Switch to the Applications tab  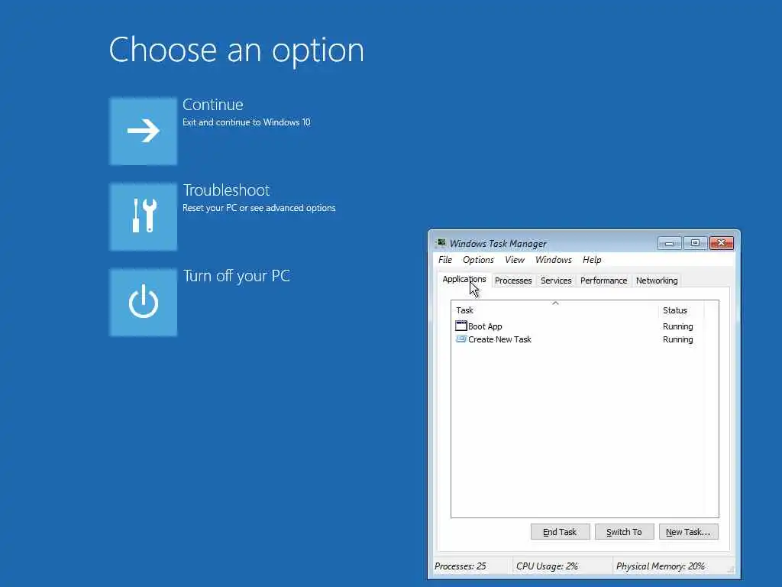(x=464, y=280)
